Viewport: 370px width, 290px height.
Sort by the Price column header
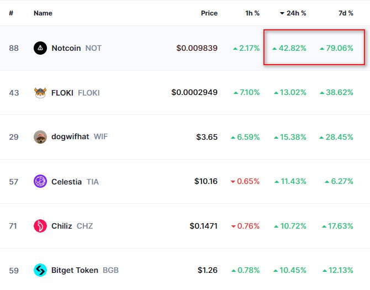209,13
